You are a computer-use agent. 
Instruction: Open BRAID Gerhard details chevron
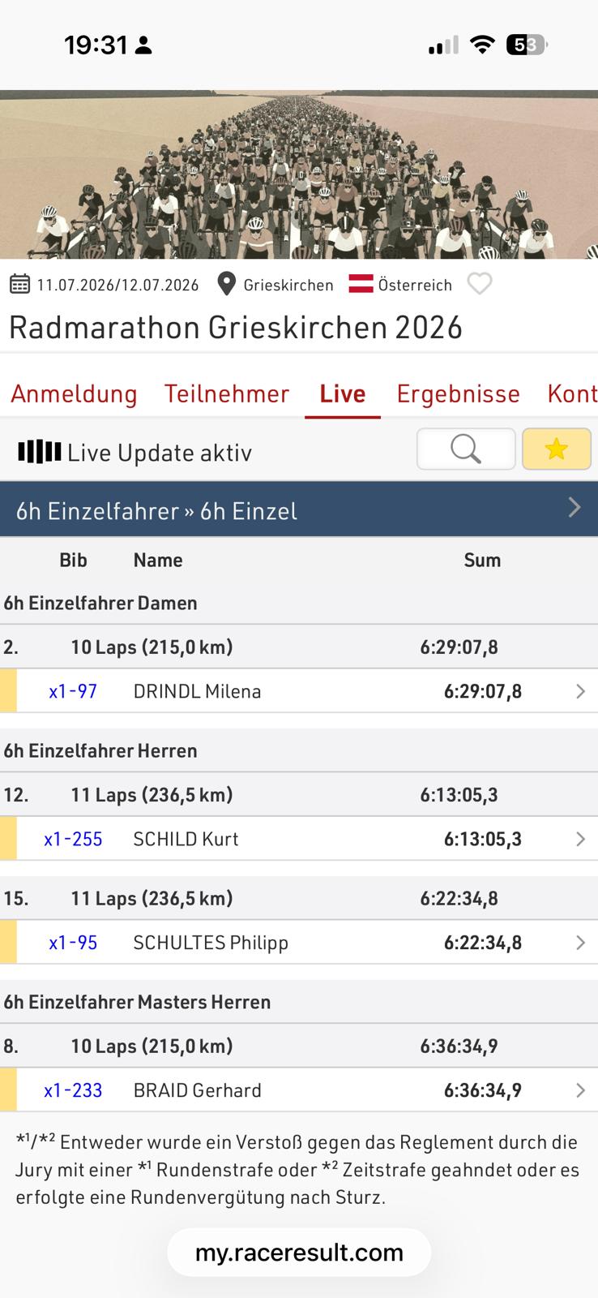point(580,1090)
